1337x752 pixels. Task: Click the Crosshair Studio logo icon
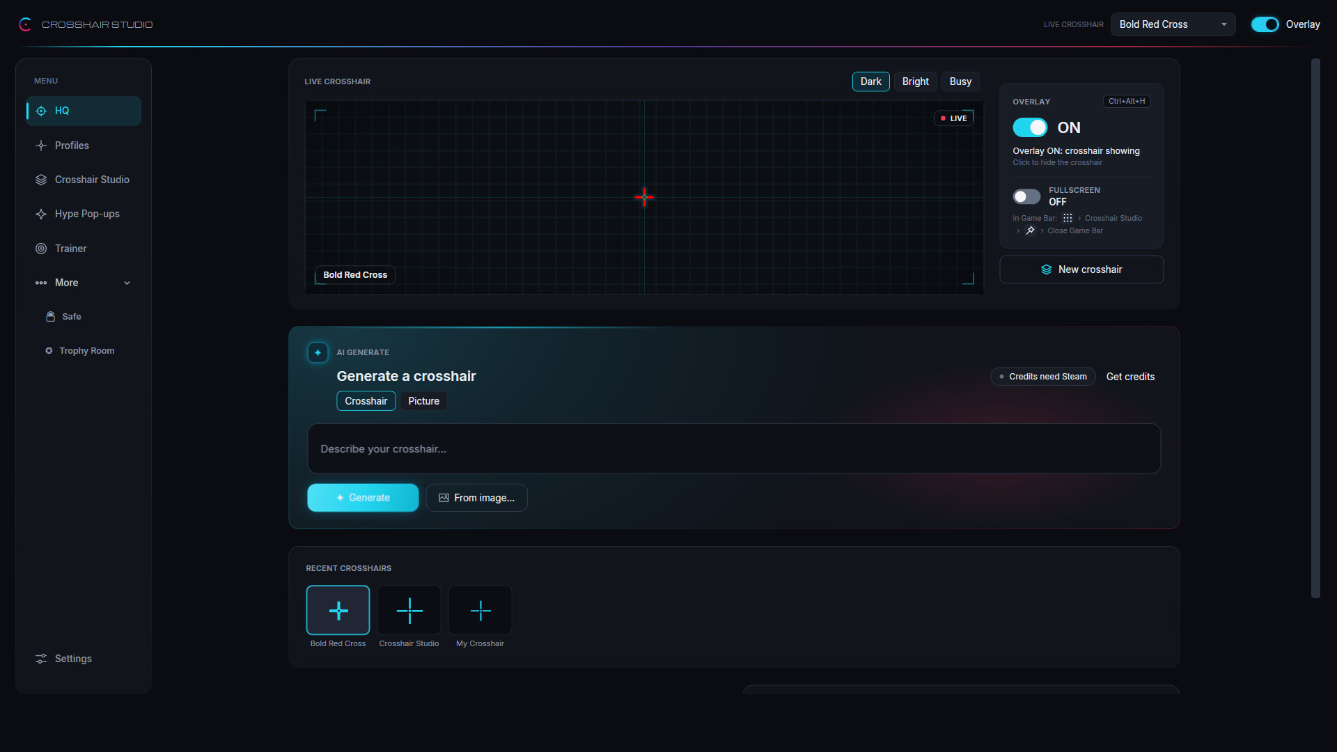(x=25, y=24)
